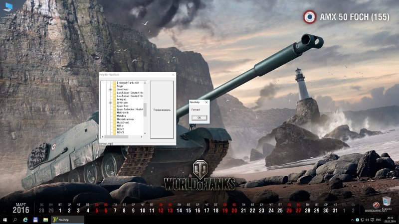Click the folder icon beside Lyapis Trubeckoi
This screenshot has width=399, height=224.
click(x=114, y=109)
